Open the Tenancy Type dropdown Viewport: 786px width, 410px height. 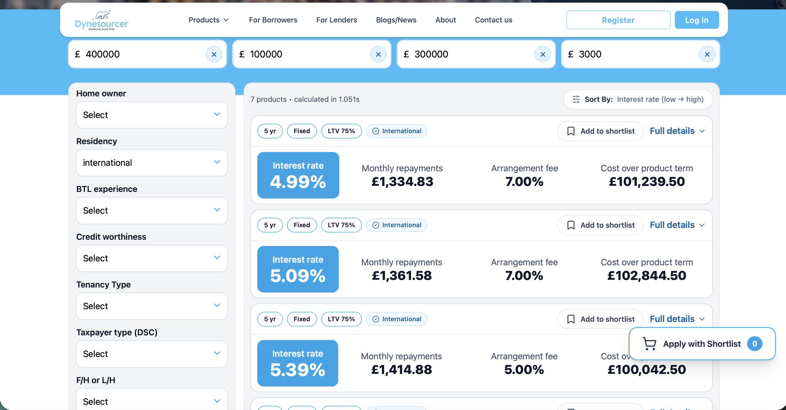click(152, 306)
